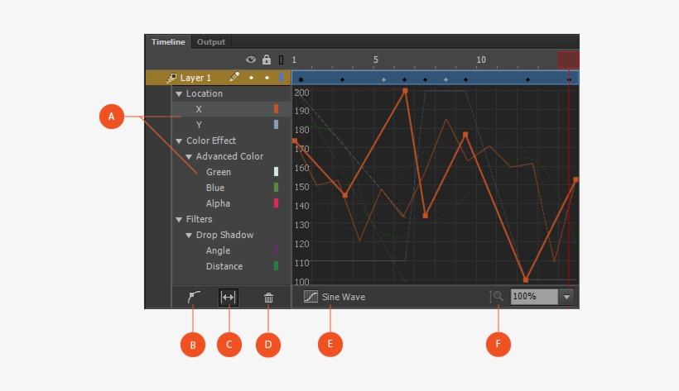Select the Y property row
The height and width of the screenshot is (391, 679).
(231, 125)
